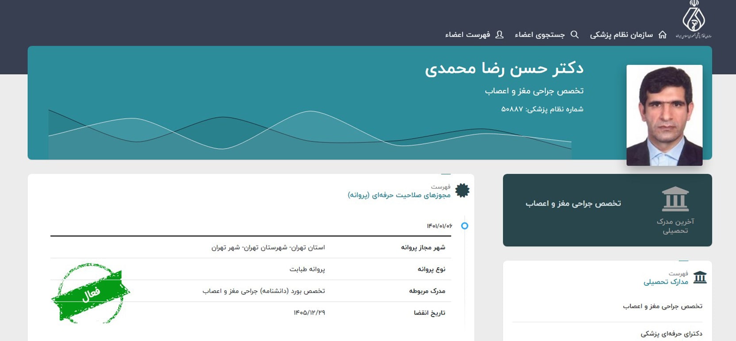Open جستجوی اعضاء menu item
Screen dimensions: 736x341
(540, 34)
